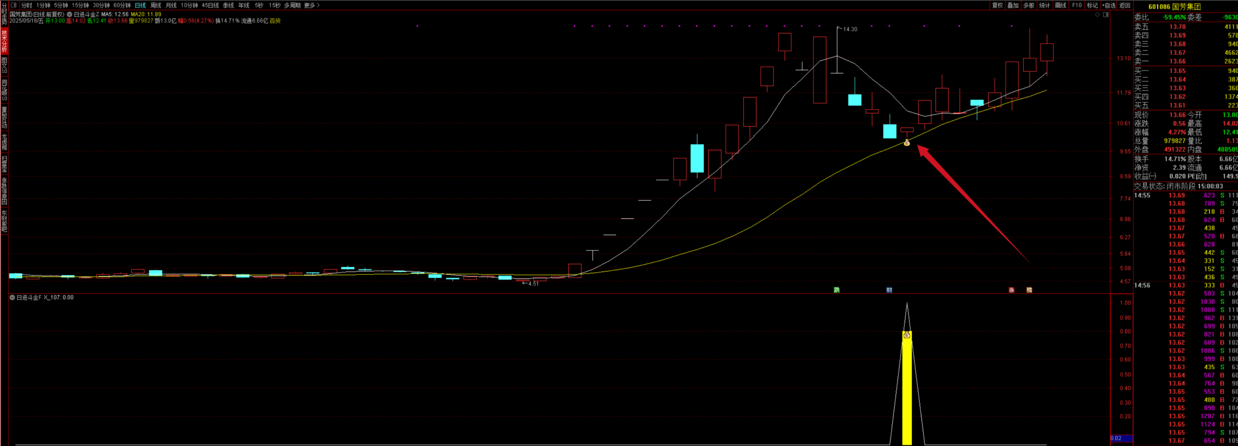Toggle the side panel icon beside the diamond
The height and width of the screenshot is (446, 1238).
1105,15
